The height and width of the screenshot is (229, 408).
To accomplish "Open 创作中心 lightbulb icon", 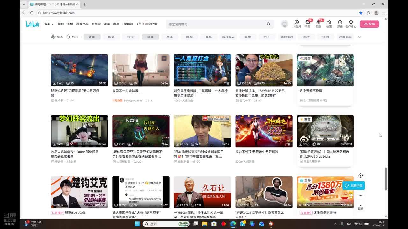I will [x=351, y=22].
